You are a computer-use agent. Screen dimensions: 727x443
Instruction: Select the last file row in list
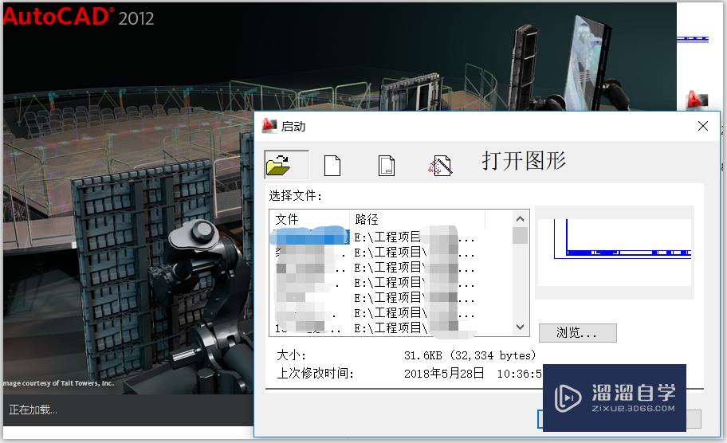pyautogui.click(x=391, y=328)
